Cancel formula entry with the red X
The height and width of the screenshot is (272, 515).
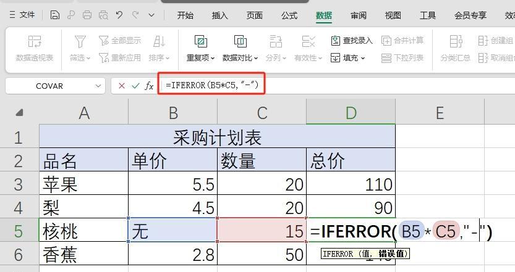pyautogui.click(x=122, y=86)
